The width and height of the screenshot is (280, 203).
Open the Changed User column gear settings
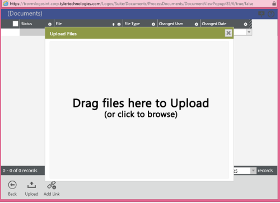coord(196,24)
